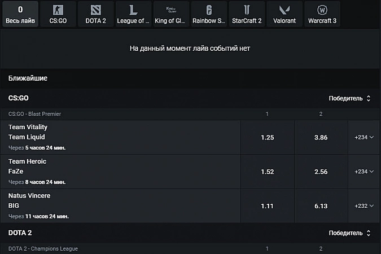
Task: Expand +232 markets for Natus Vincere vs BIG
Action: click(x=364, y=206)
